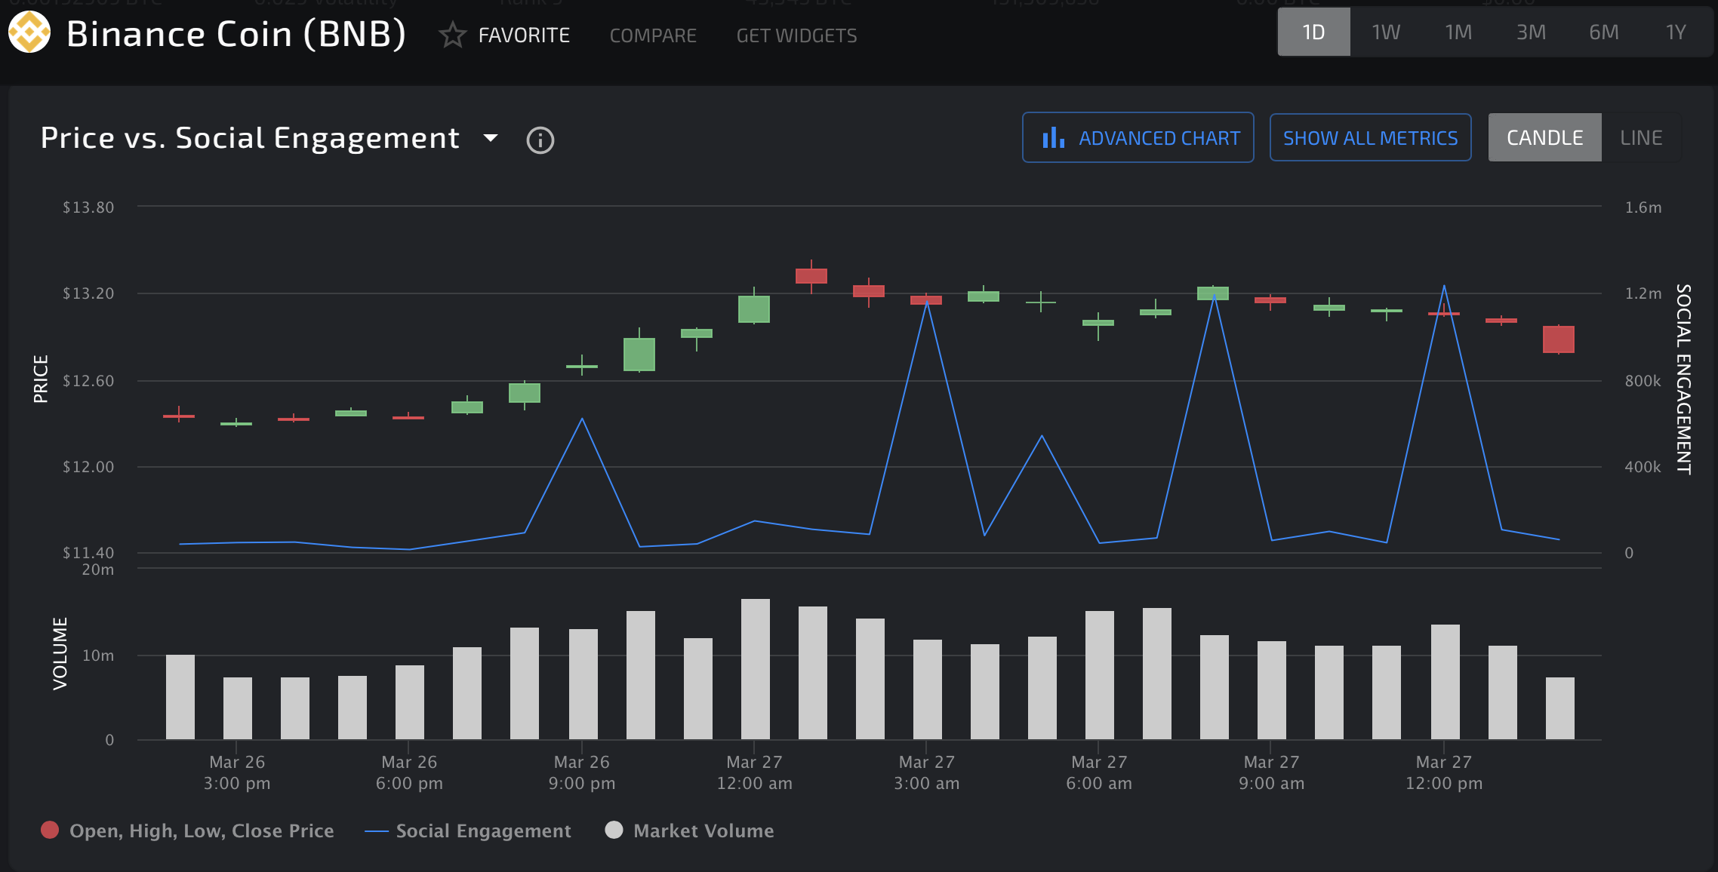This screenshot has height=872, width=1718.
Task: Select the 6M time range tab
Action: pos(1603,32)
